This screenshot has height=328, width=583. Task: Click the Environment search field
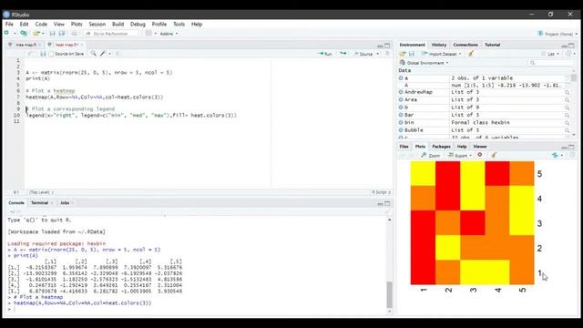(x=550, y=63)
